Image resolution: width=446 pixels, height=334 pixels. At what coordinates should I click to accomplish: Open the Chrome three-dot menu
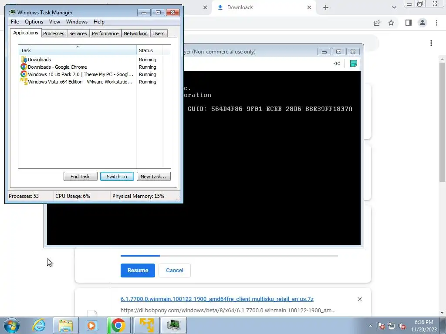click(436, 23)
